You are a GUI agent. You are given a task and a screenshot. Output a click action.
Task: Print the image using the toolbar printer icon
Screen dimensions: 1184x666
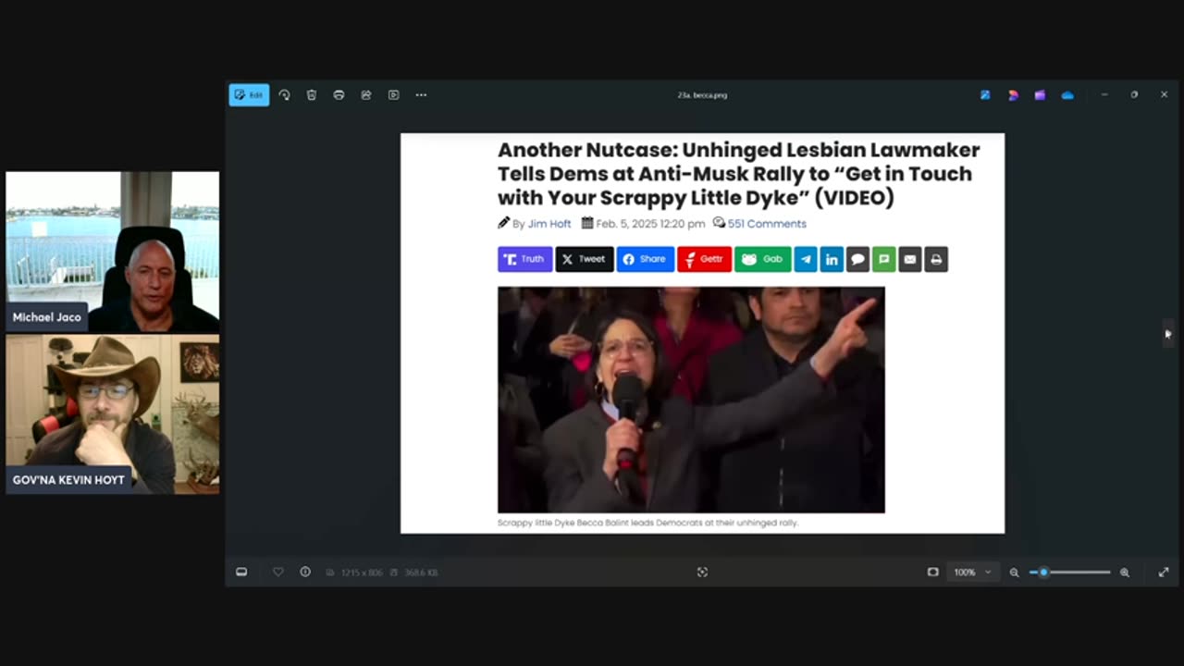(x=339, y=94)
